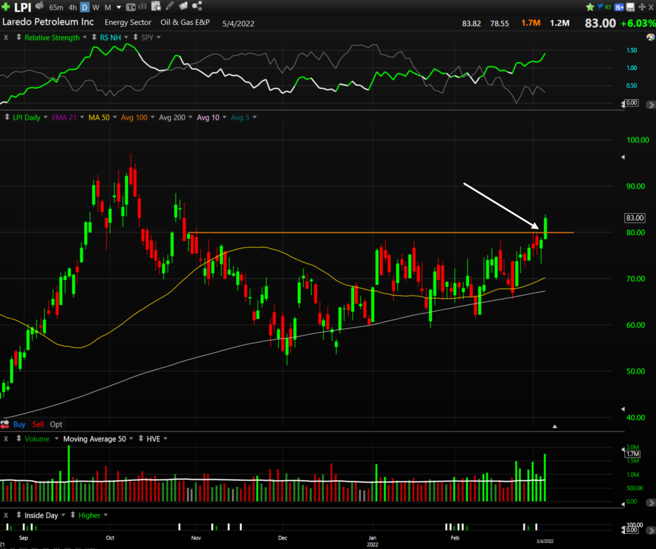The image size is (656, 549).
Task: Click the Energy Sector link
Action: (128, 22)
